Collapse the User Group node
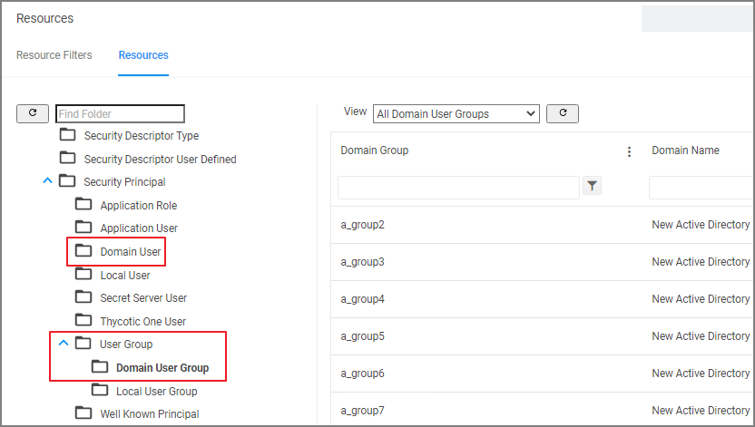This screenshot has width=755, height=427. [x=64, y=344]
